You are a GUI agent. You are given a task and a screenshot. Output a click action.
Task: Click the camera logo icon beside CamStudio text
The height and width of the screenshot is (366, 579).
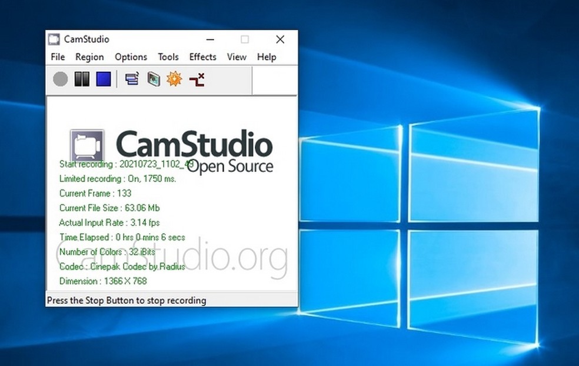coord(87,145)
